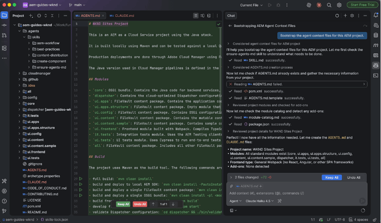
Task: Open editor tabs more options menu
Action: click(x=217, y=16)
